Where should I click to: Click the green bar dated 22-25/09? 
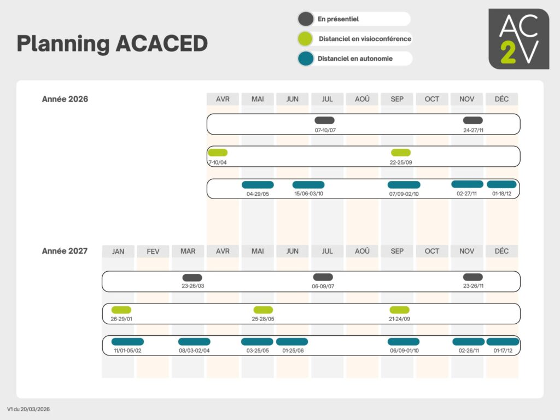point(400,153)
